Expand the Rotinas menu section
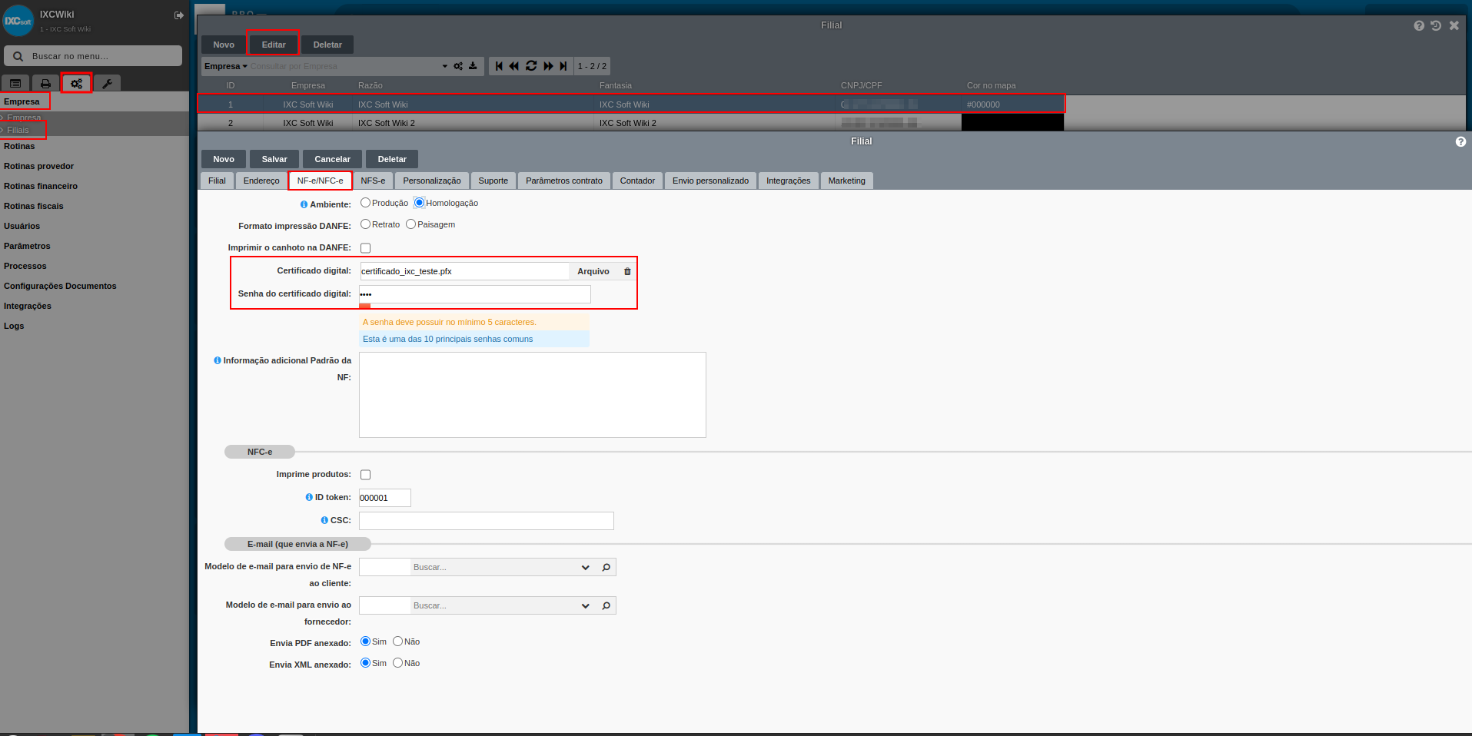This screenshot has width=1472, height=736. [19, 146]
